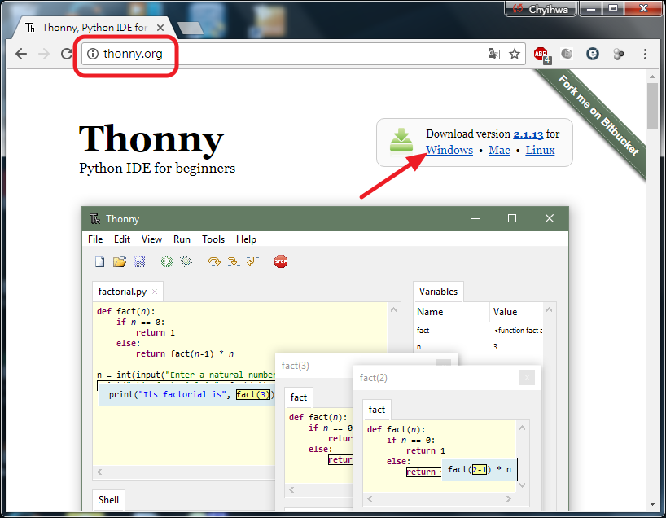Bookmark this page with the star
666x518 pixels.
pos(515,54)
